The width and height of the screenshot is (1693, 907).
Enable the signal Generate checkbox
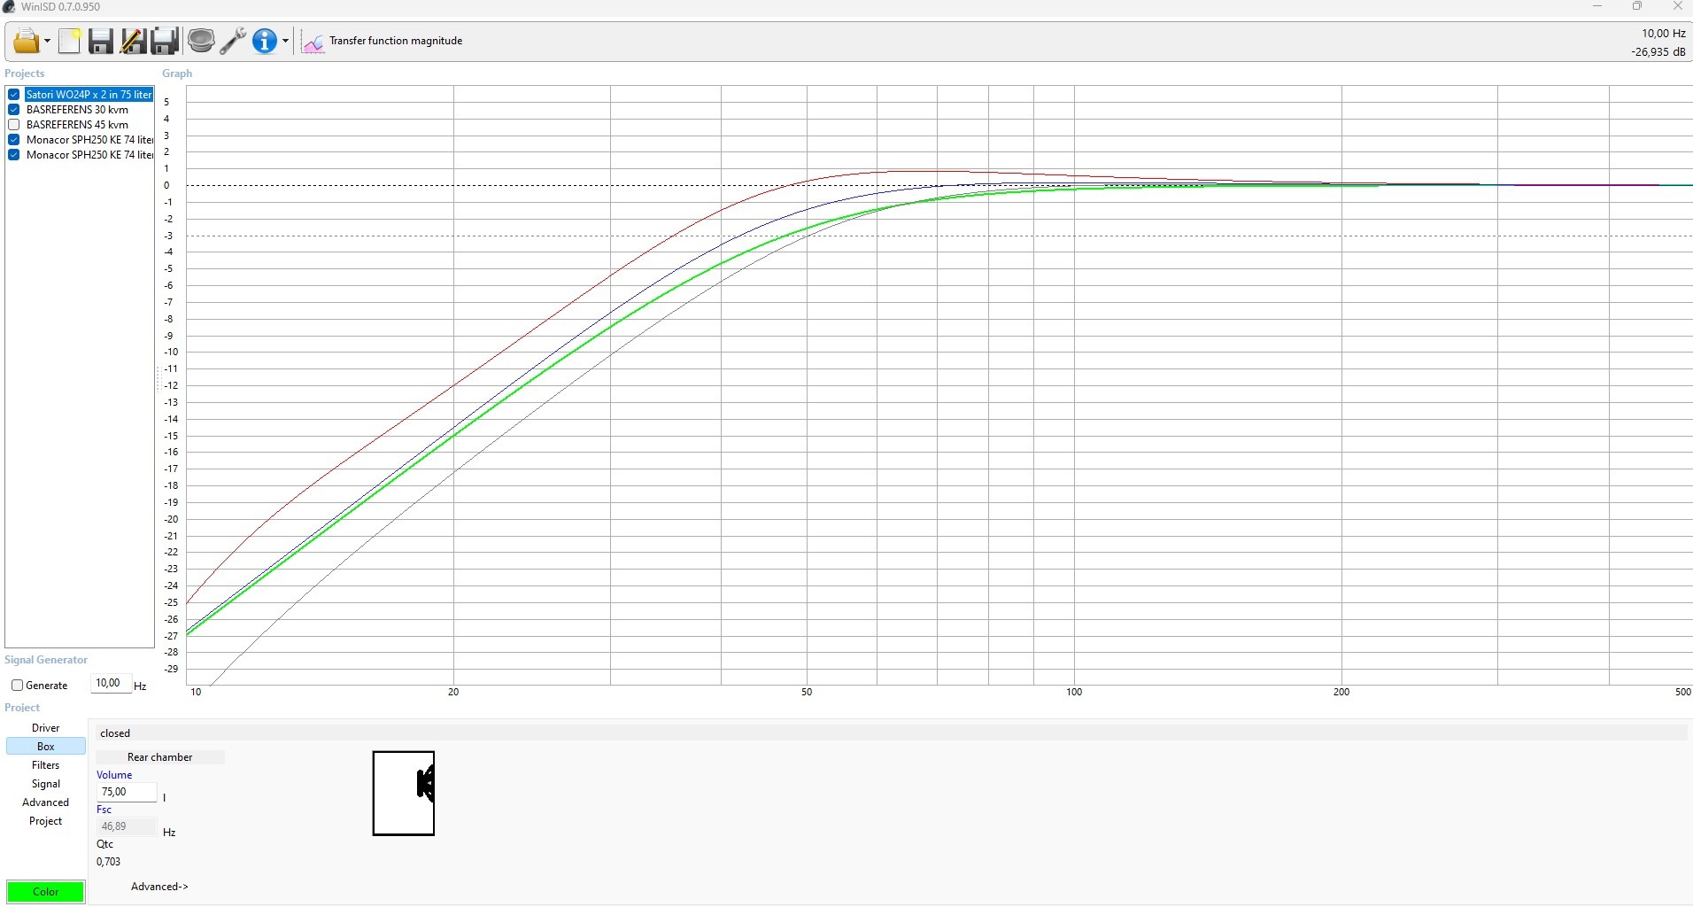17,686
